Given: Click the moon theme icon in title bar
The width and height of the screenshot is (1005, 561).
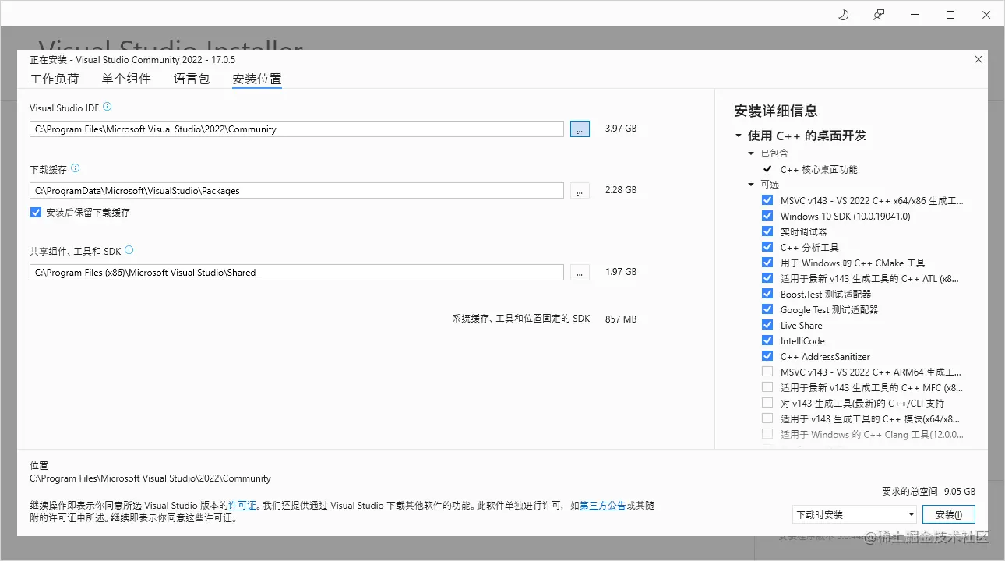Looking at the screenshot, I should point(843,15).
